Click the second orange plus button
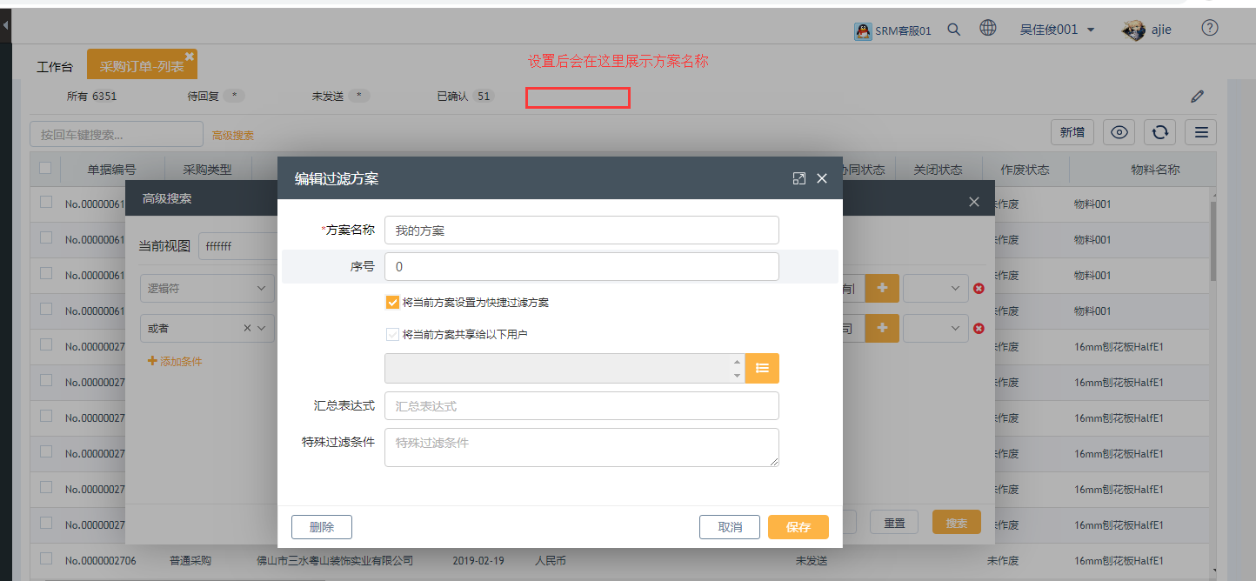Screen dimensions: 1256x581 [x=882, y=328]
